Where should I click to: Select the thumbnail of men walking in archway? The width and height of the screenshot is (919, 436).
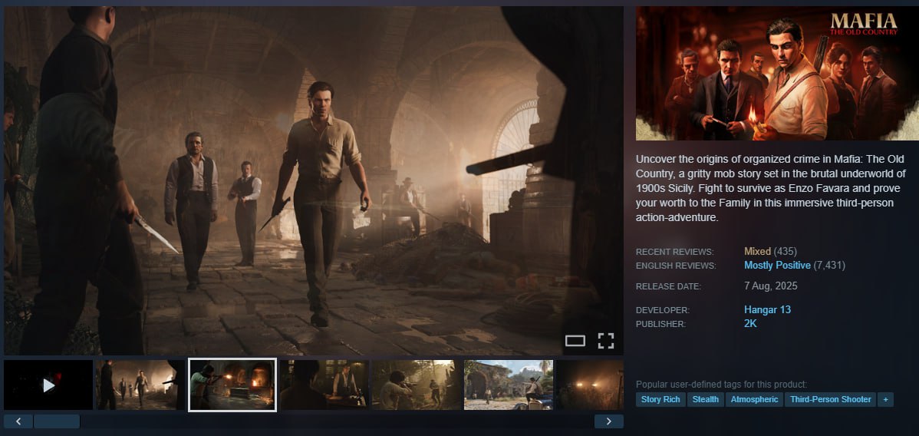(140, 385)
